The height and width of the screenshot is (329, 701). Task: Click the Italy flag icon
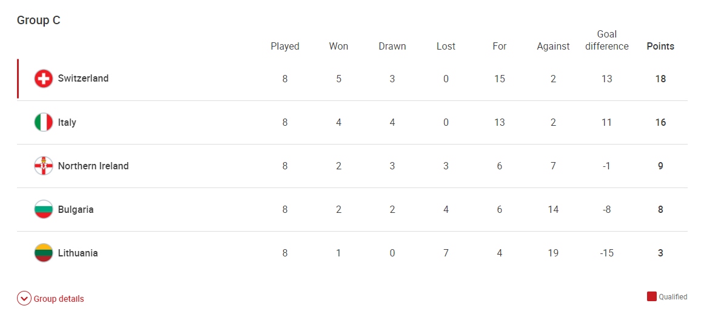click(x=44, y=122)
